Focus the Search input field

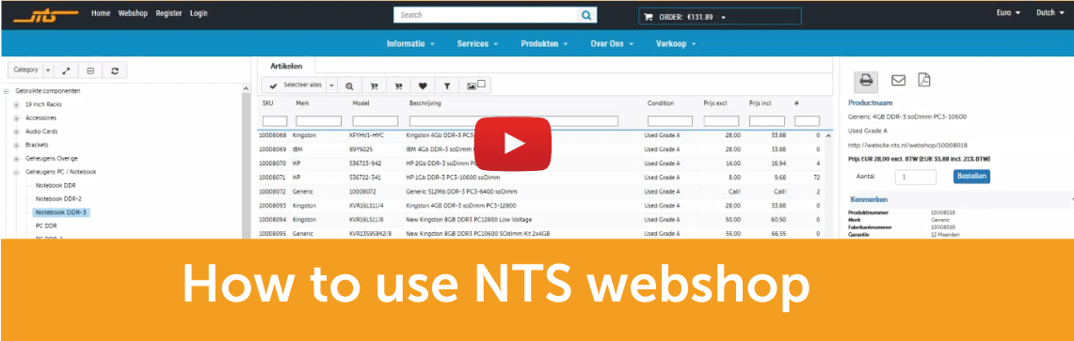pyautogui.click(x=486, y=15)
